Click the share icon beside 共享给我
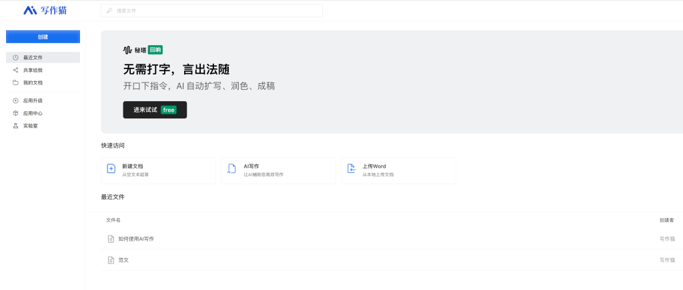683x290 pixels. (16, 70)
